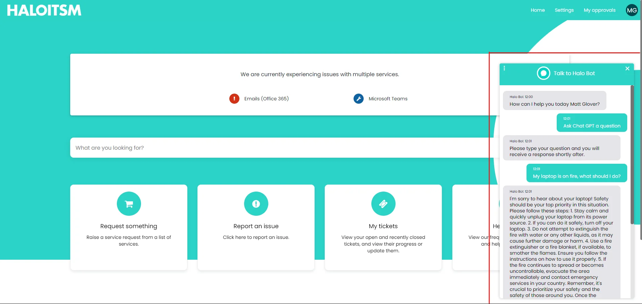Click 'View your open and recently closed tickets' text
Screen dimensions: 642x304
coord(383,244)
